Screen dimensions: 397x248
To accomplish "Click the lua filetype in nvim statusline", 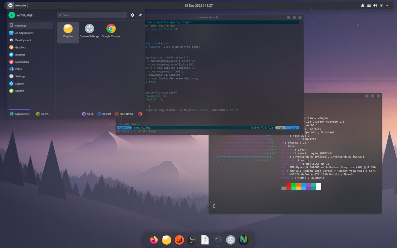I will pos(270,128).
